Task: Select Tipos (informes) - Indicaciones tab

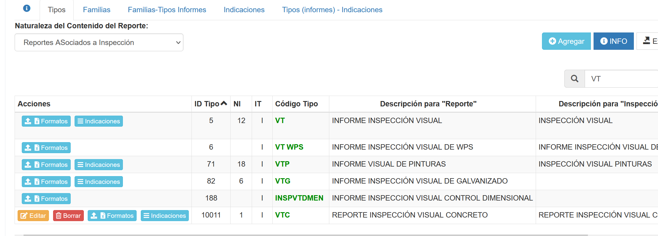Action: click(x=332, y=10)
